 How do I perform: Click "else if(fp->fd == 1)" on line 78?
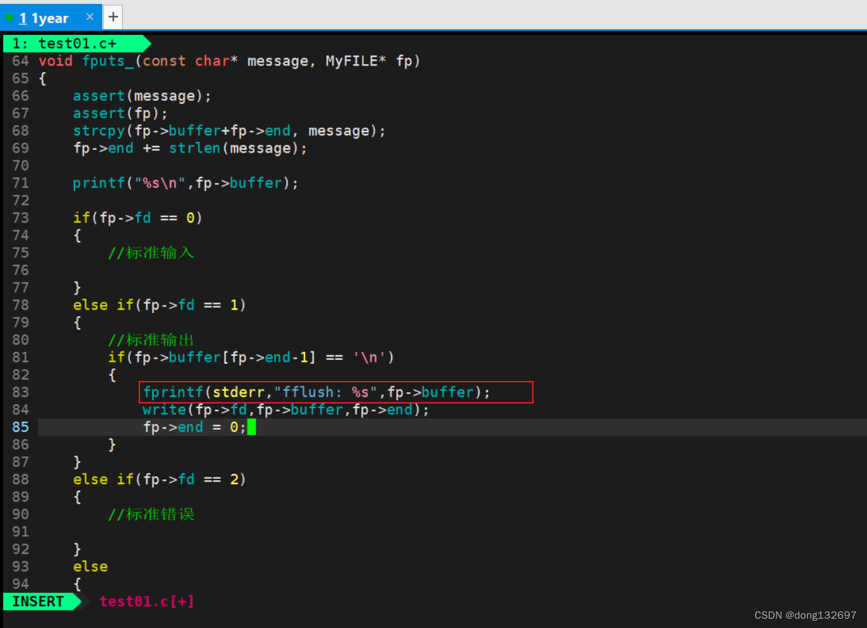(159, 305)
